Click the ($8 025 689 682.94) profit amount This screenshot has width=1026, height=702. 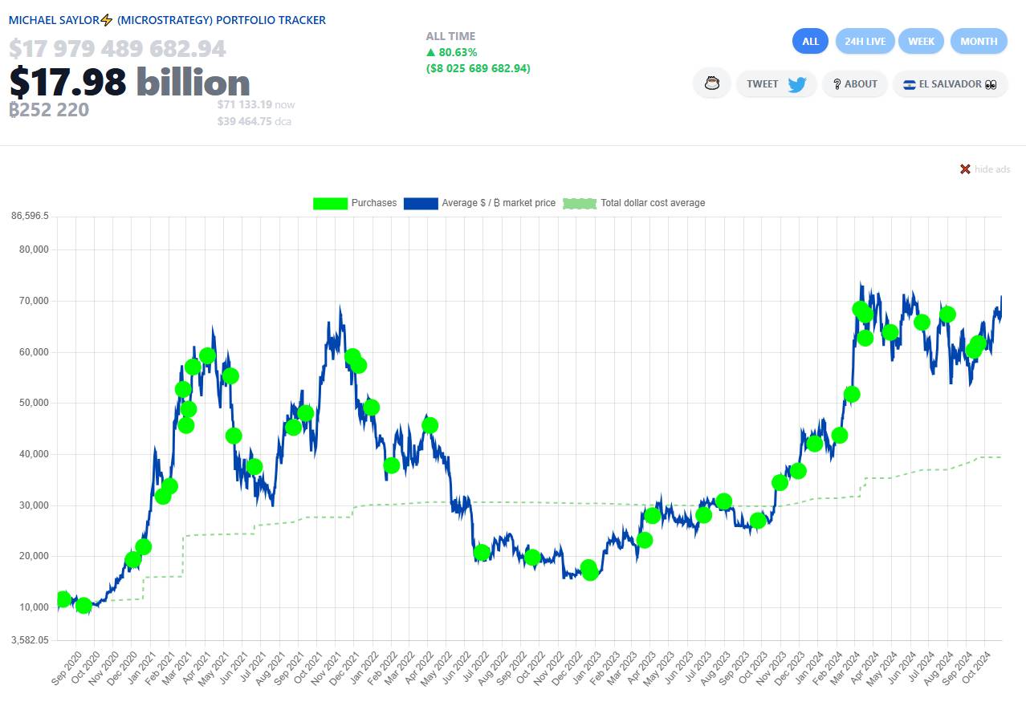478,68
